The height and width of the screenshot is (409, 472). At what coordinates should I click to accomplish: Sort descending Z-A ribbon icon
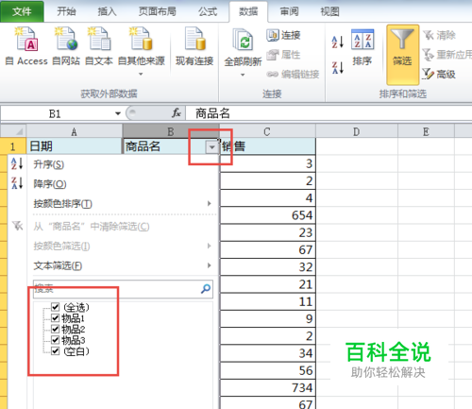pyautogui.click(x=337, y=67)
